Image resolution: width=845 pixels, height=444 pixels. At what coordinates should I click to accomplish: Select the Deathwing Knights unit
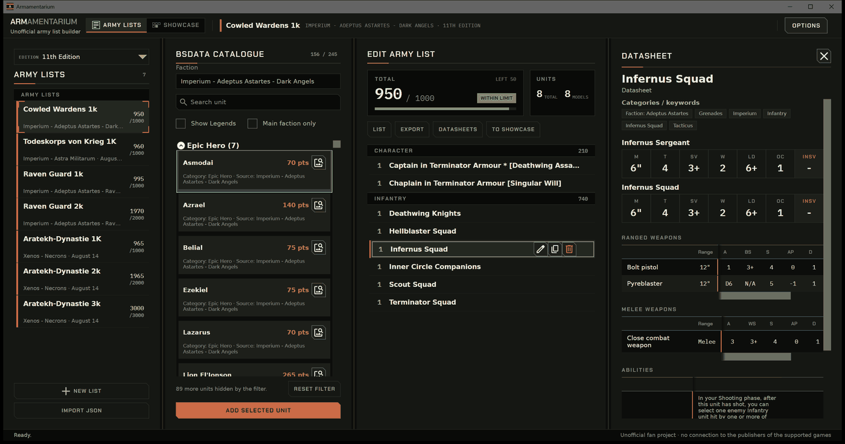point(481,213)
